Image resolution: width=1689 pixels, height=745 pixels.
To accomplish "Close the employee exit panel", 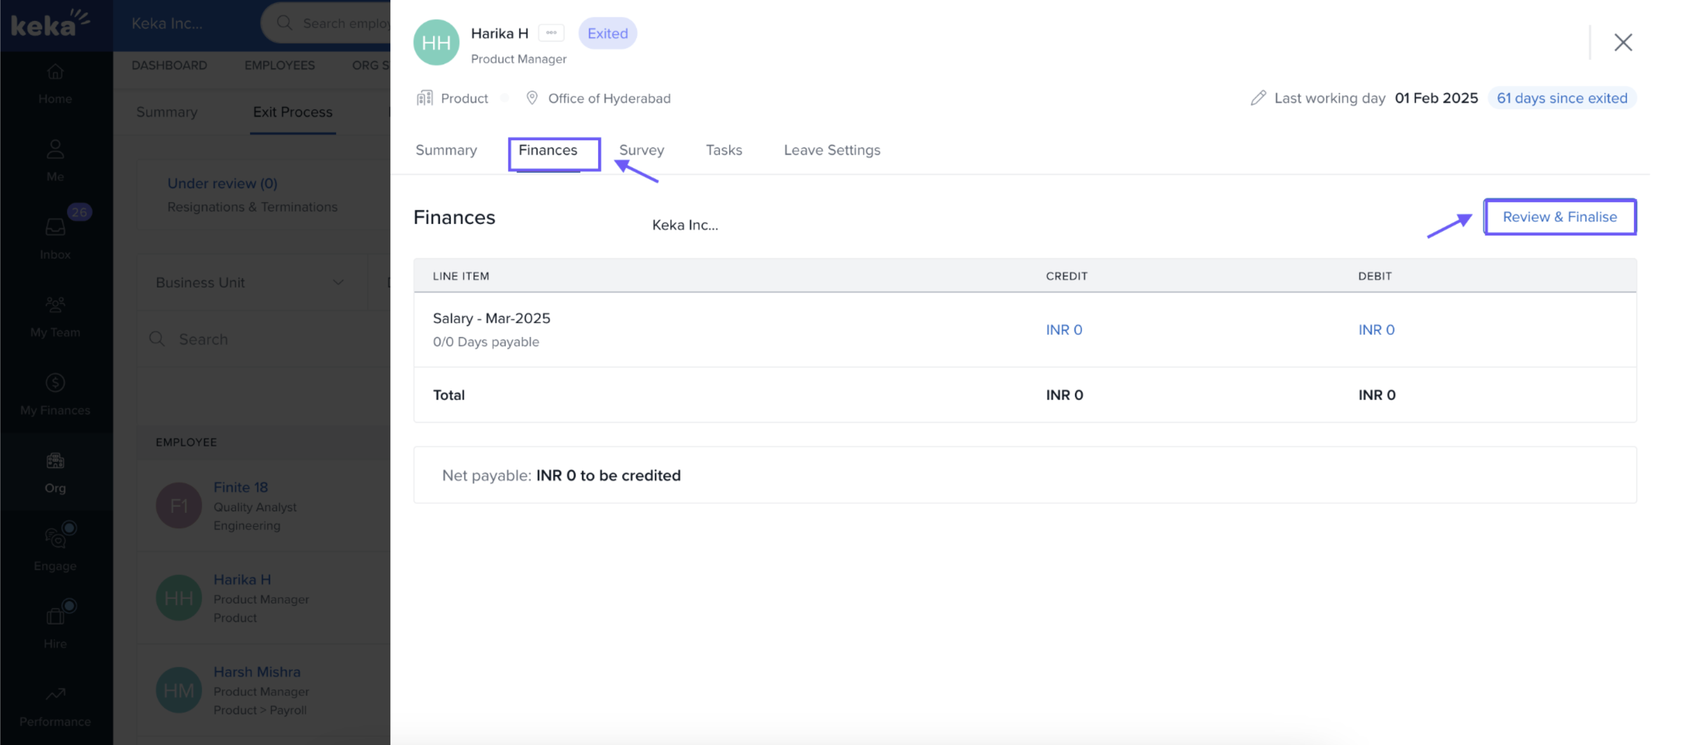I will [1623, 43].
